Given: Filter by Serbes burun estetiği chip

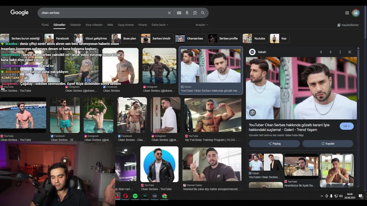Looking at the screenshot, I should (22, 38).
